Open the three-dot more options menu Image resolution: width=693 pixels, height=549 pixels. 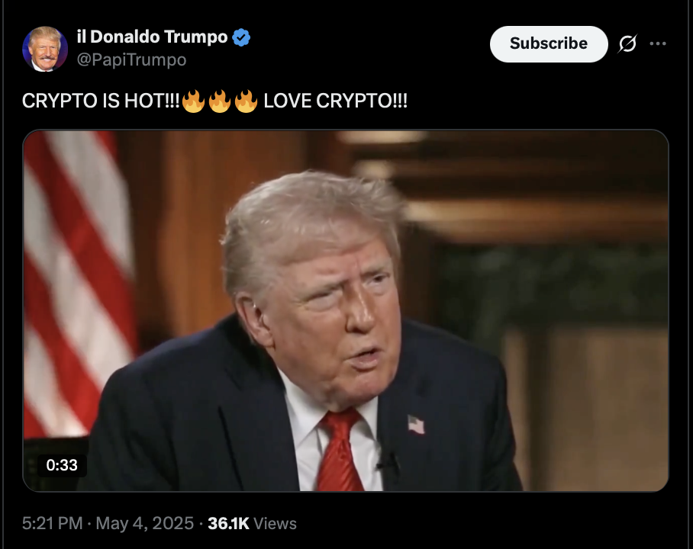click(x=658, y=43)
